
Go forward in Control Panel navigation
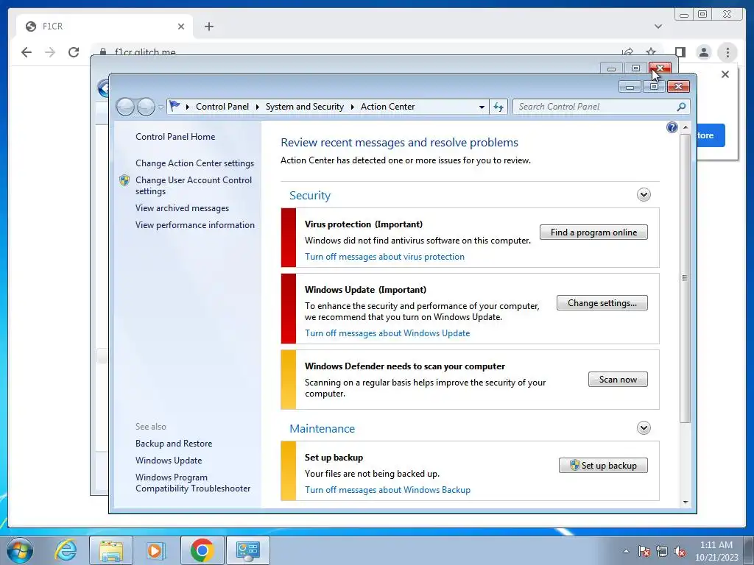[x=146, y=107]
